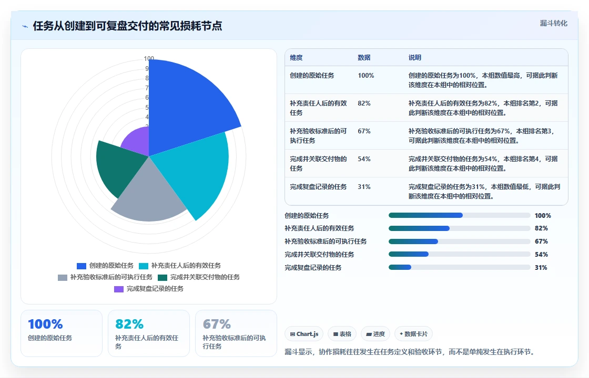This screenshot has width=589, height=378.
Task: Toggle the 补充责任人后的有效任务 legend swatch
Action: tap(144, 266)
